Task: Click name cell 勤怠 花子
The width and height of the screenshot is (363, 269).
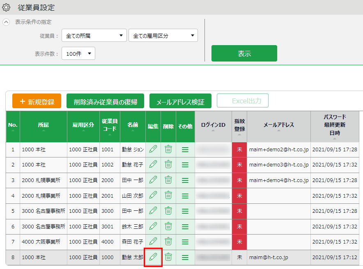Action: pyautogui.click(x=133, y=165)
